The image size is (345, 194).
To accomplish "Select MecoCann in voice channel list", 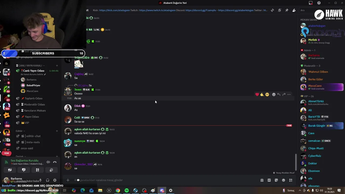I will click(x=32, y=91).
